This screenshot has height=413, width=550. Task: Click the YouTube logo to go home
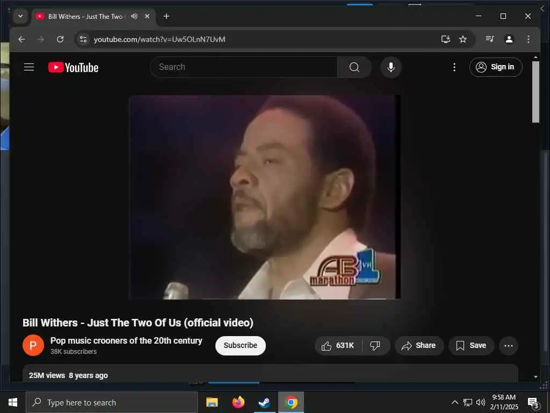[x=73, y=67]
